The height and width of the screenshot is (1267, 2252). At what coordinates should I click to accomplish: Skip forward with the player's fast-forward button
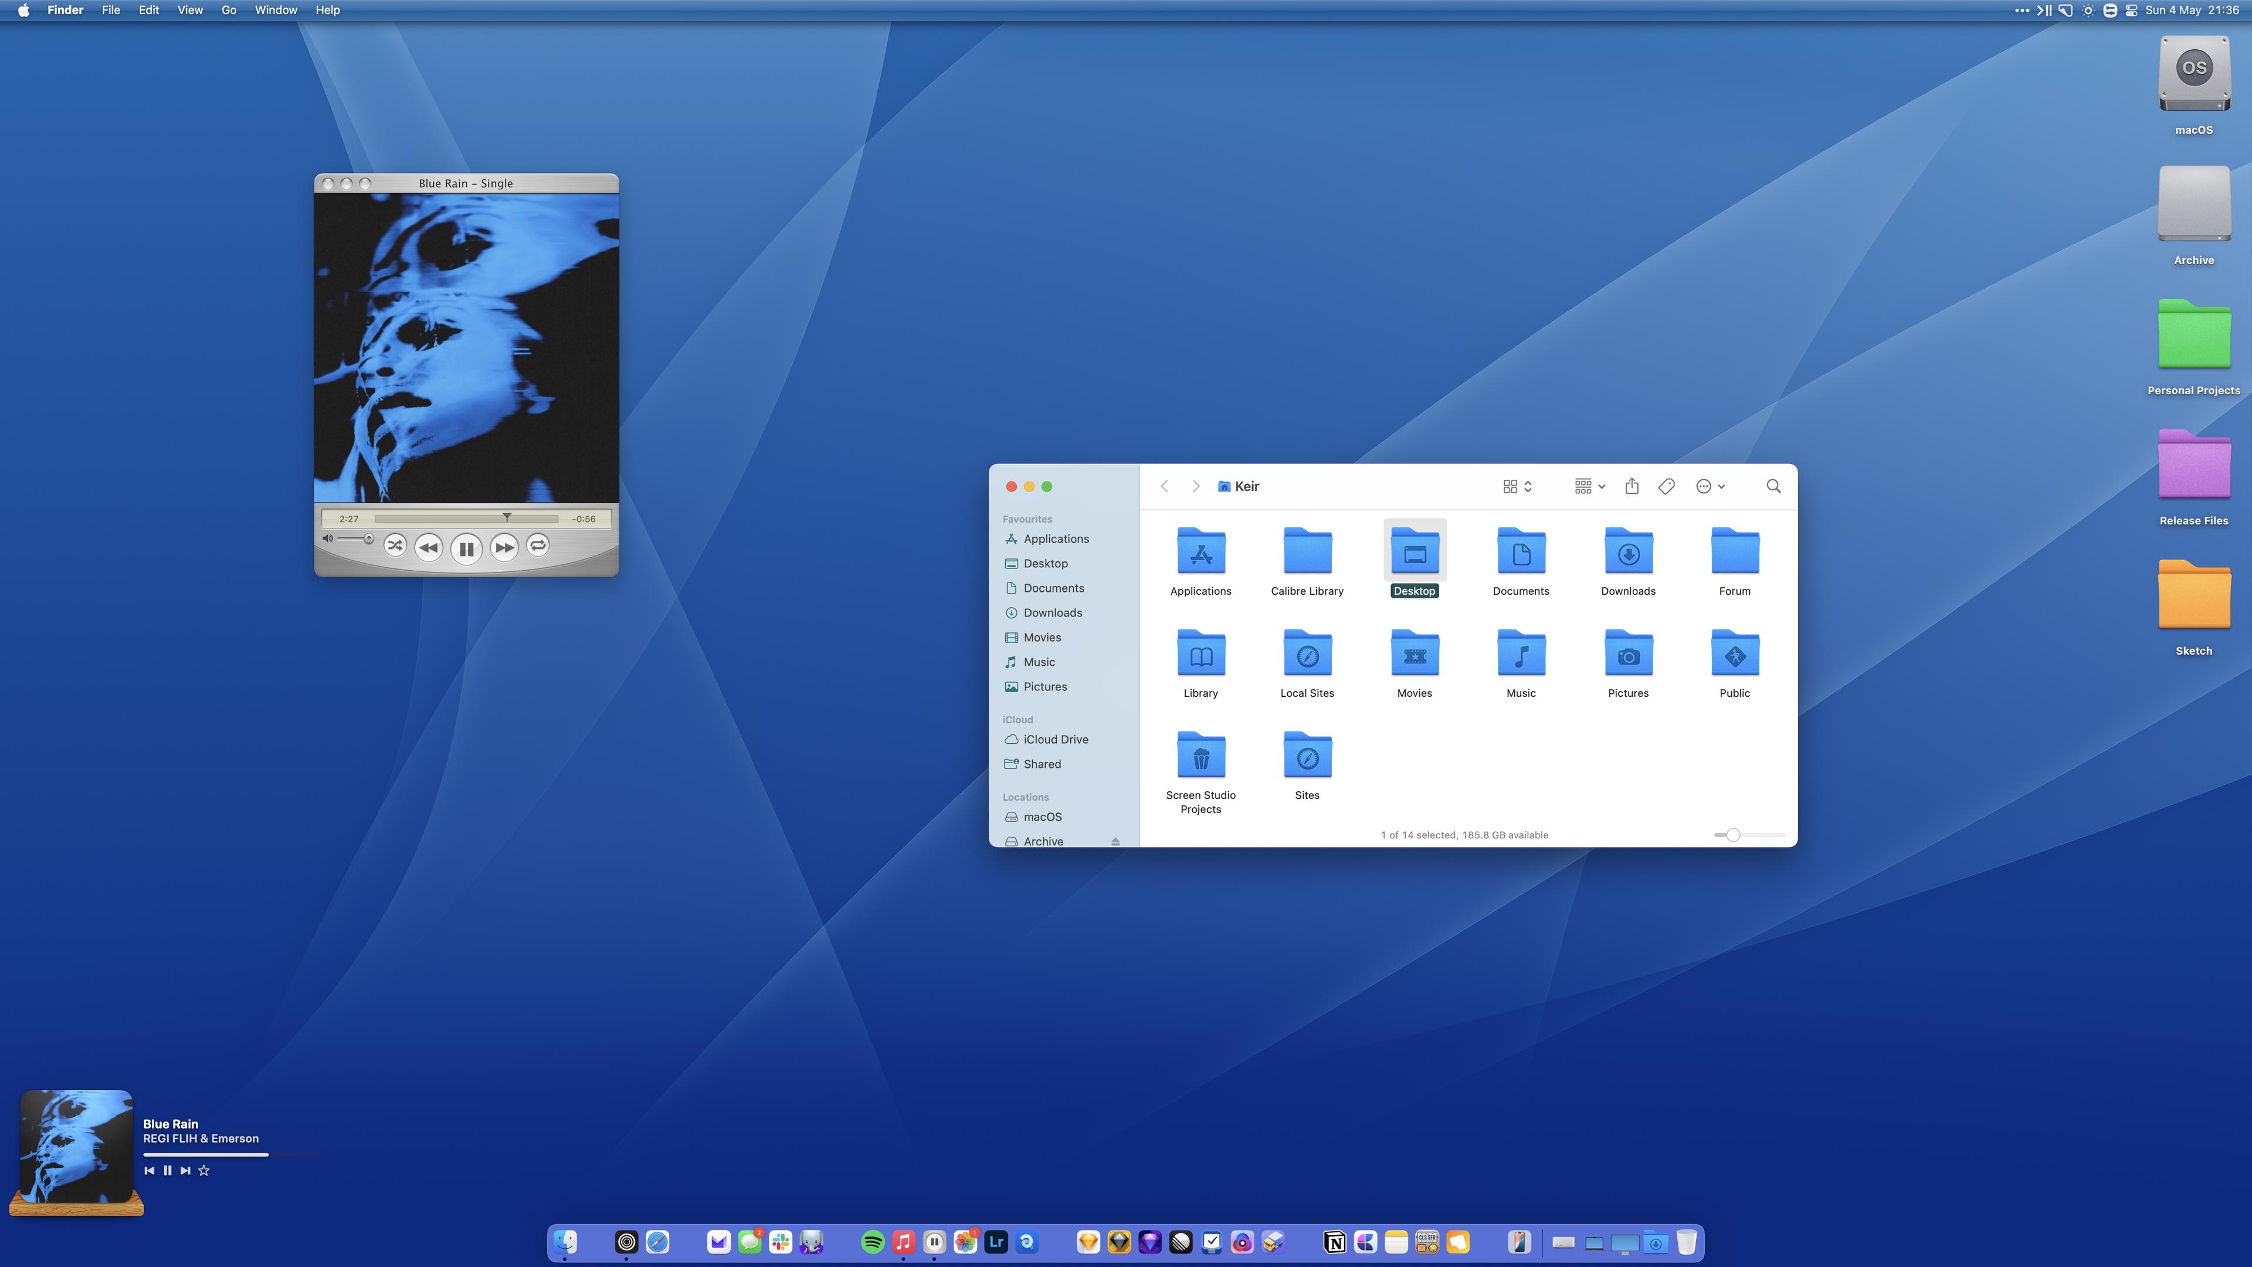(504, 548)
